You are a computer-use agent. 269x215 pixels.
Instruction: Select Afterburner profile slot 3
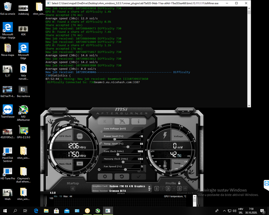[x=168, y=189]
